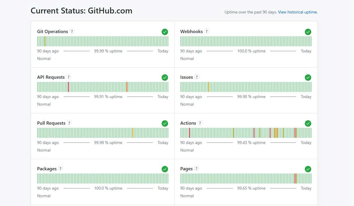Open the Actions help icon

pyautogui.click(x=200, y=123)
